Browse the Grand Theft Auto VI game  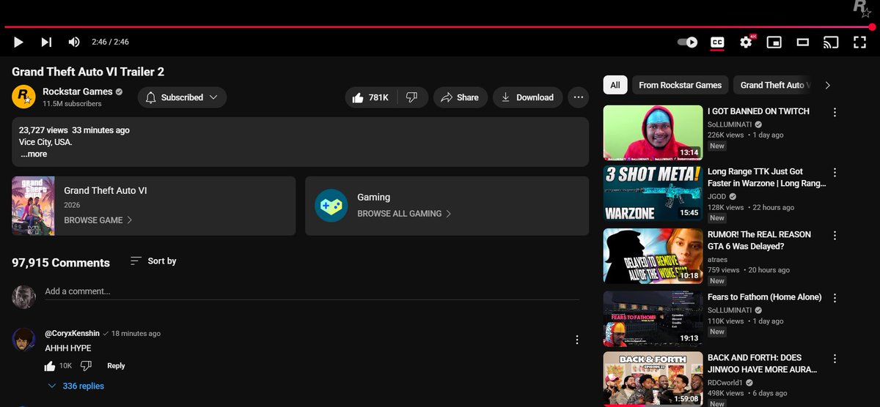pos(98,220)
